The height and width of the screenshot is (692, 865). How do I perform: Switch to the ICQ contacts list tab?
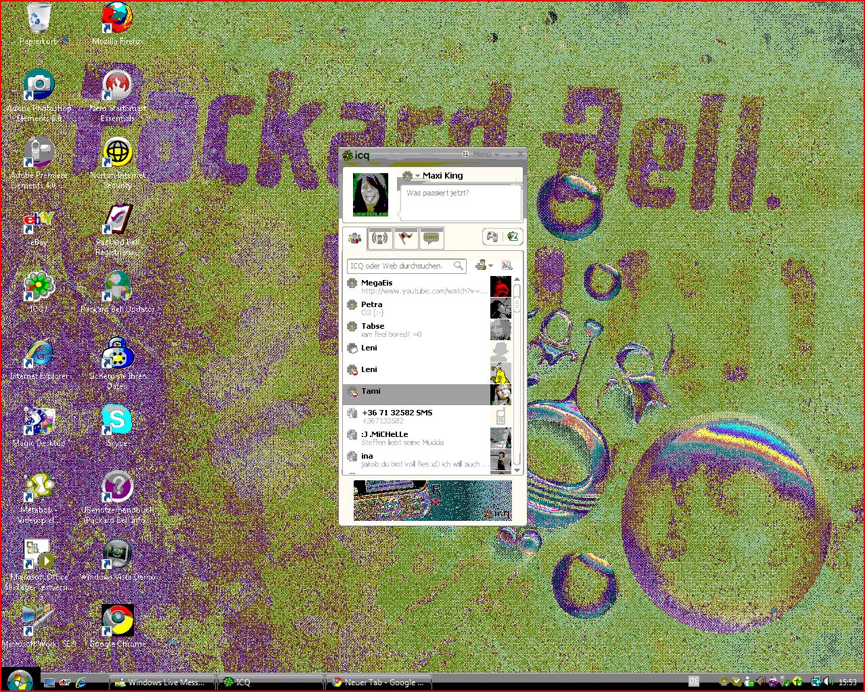354,237
